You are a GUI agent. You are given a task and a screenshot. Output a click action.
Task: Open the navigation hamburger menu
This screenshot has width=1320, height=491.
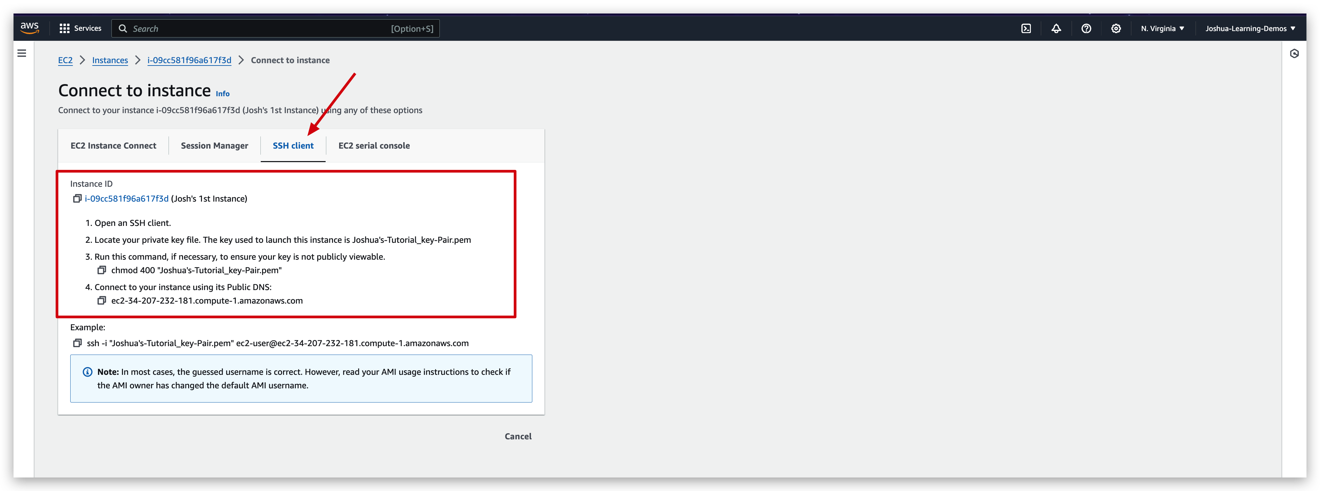click(22, 53)
